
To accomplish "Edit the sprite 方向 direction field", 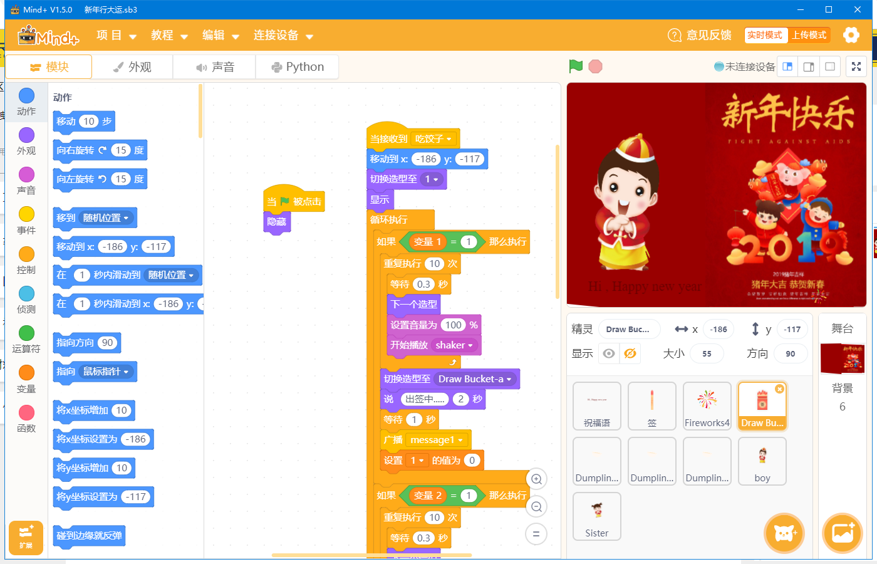I will (x=791, y=353).
